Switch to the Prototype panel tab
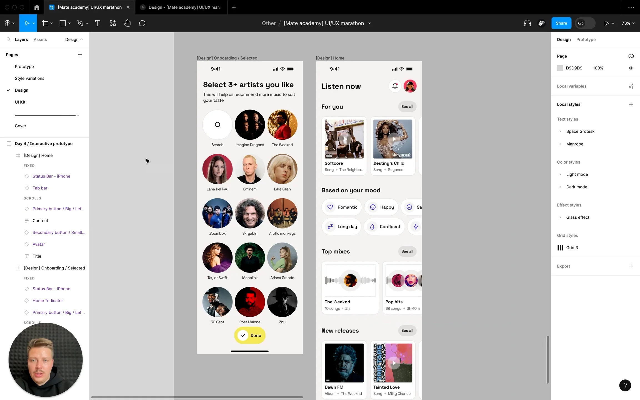 click(x=586, y=39)
